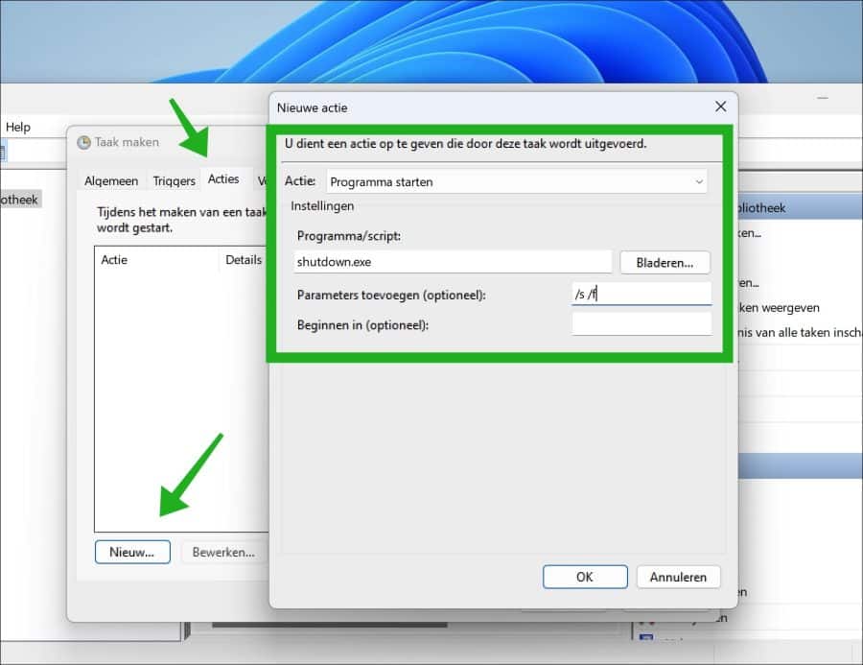
Task: Click the Programma/script field containing shutdown.exe
Action: click(453, 262)
